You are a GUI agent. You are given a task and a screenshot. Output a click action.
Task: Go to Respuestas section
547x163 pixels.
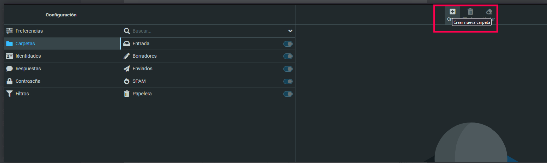coord(62,69)
